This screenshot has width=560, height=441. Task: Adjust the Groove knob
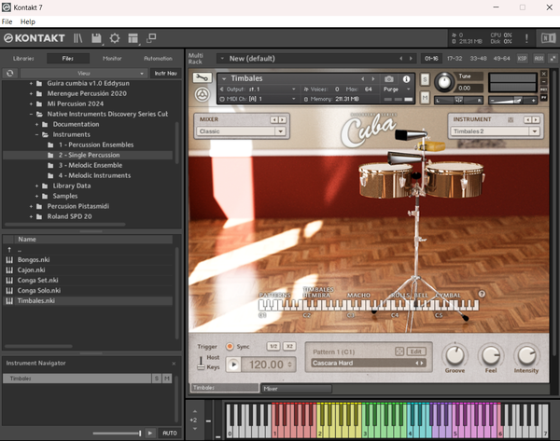pos(455,354)
